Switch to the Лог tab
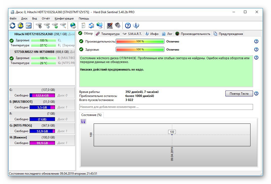Screen dimensions: 271x184 click(x=167, y=34)
